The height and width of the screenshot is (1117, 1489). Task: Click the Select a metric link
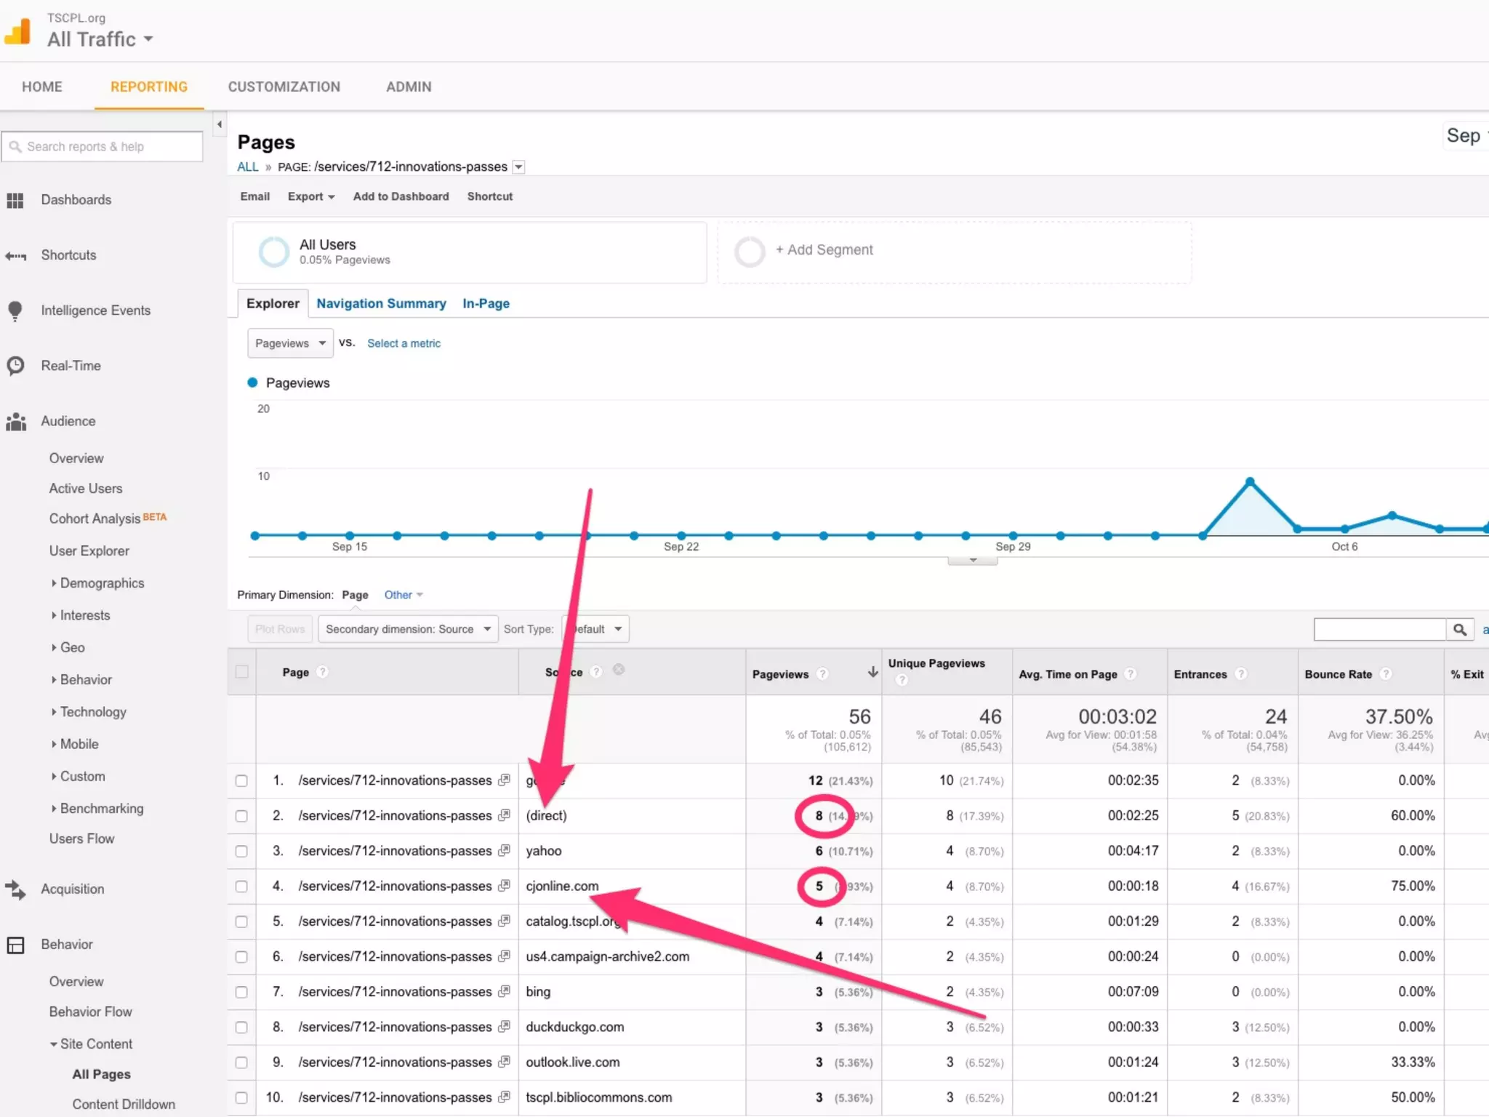[x=404, y=343]
